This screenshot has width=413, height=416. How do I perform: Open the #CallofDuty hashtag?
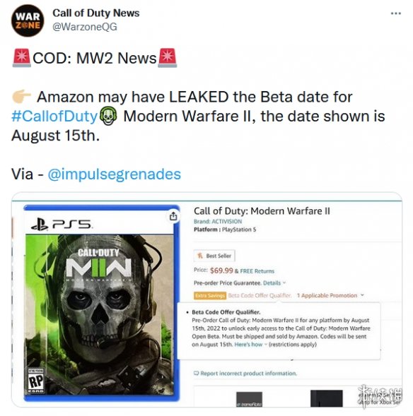tap(54, 117)
